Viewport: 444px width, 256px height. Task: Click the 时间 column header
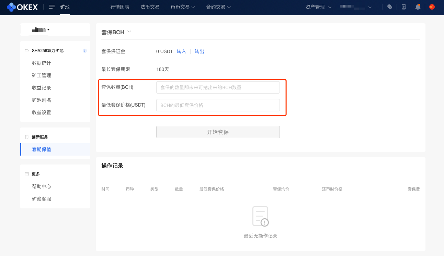pyautogui.click(x=105, y=189)
